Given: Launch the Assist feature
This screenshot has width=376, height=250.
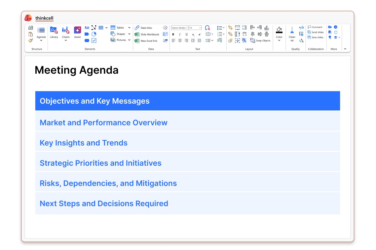Looking at the screenshot, I should click(x=77, y=32).
